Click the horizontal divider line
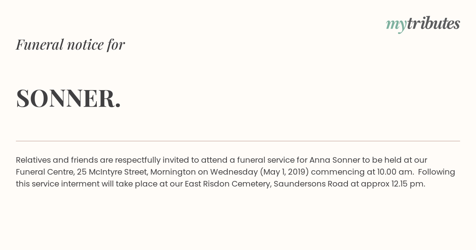Viewport: 476px width, 250px height. click(238, 141)
